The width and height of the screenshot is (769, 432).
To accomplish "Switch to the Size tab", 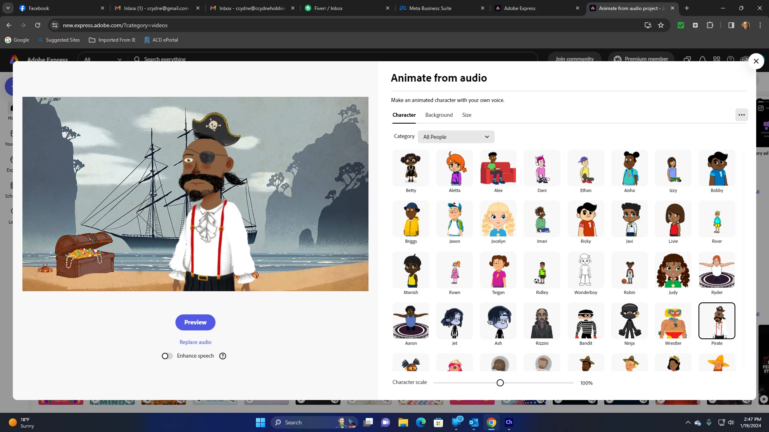I will point(467,115).
